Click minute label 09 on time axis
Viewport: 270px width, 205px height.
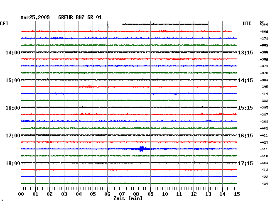pyautogui.click(x=150, y=194)
